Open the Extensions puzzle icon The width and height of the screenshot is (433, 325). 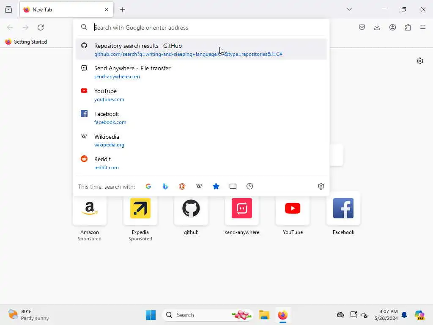(x=408, y=27)
